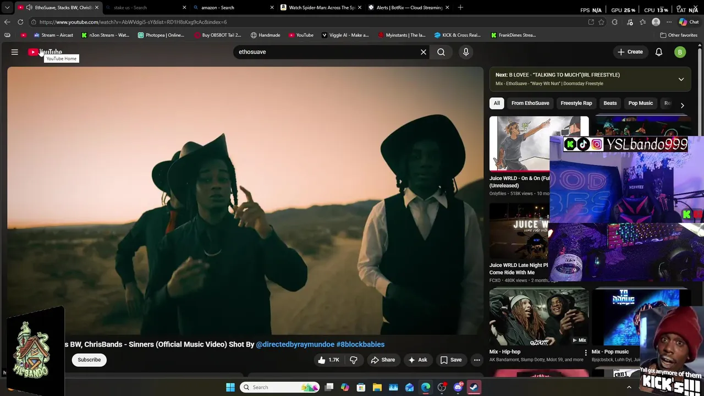
Task: Select the Pop Music filter chip
Action: pyautogui.click(x=641, y=103)
